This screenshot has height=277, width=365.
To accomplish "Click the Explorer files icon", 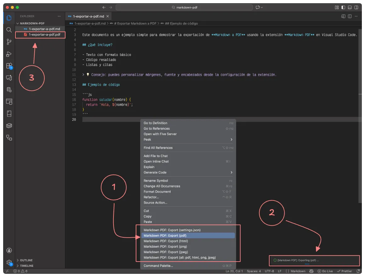I will click(9, 18).
